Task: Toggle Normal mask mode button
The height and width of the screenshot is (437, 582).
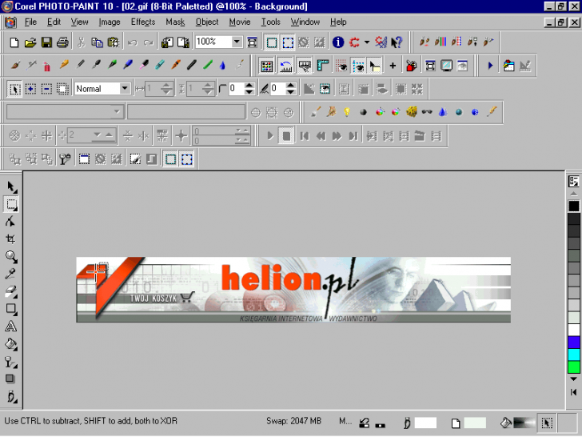Action: (15, 89)
